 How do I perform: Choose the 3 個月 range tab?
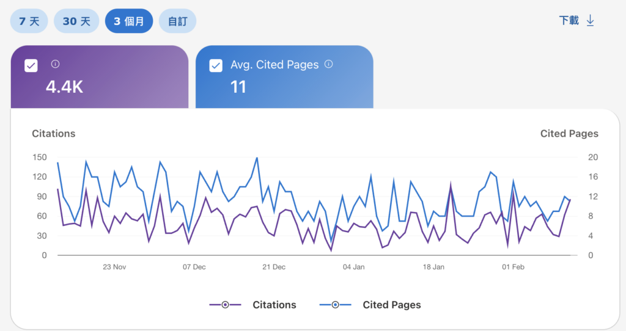(128, 21)
